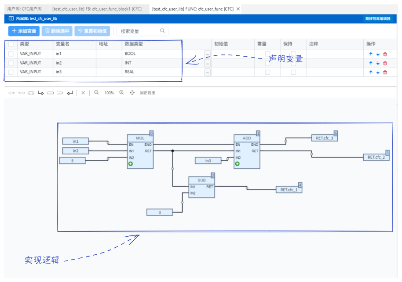Check the row checkbox for in1

pos(11,54)
